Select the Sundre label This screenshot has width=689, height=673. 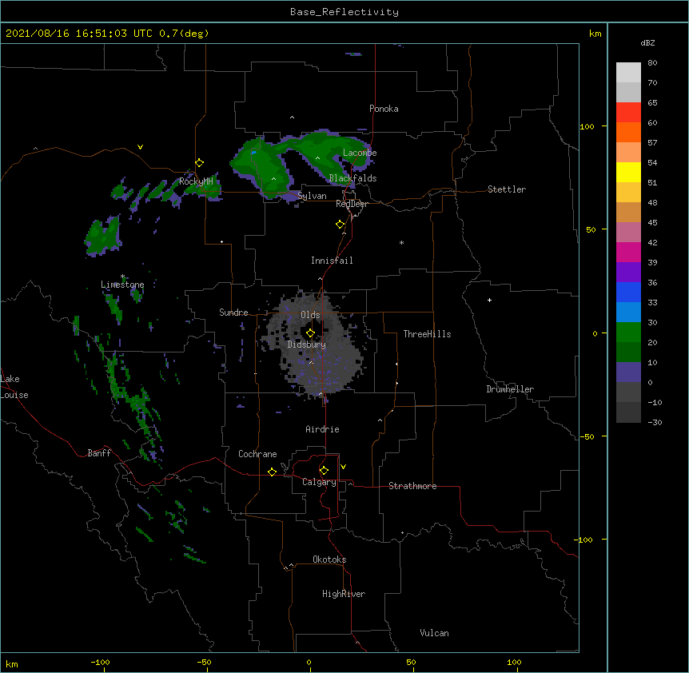coord(233,313)
